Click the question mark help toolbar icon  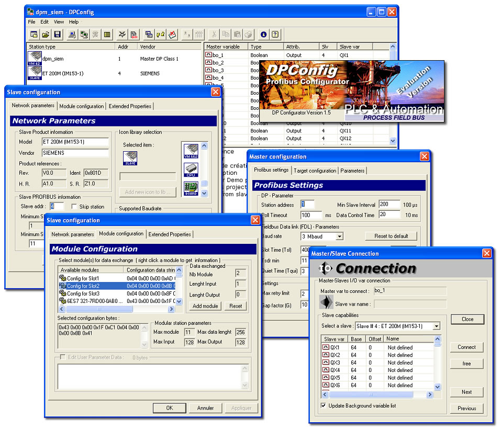[275, 35]
